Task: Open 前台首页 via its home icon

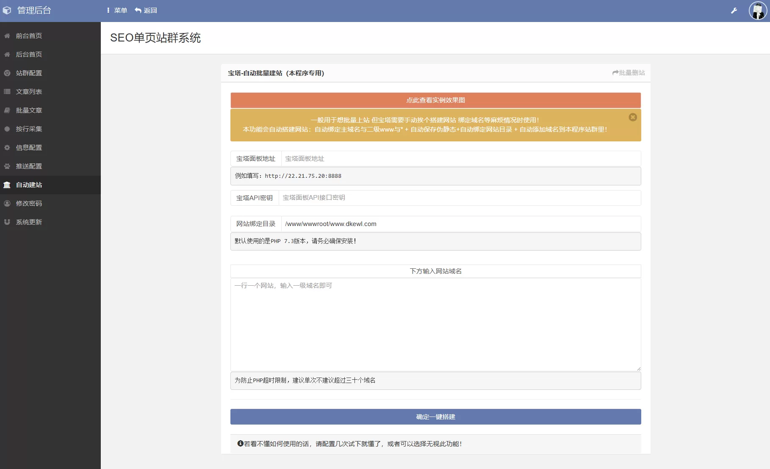Action: pyautogui.click(x=28, y=36)
